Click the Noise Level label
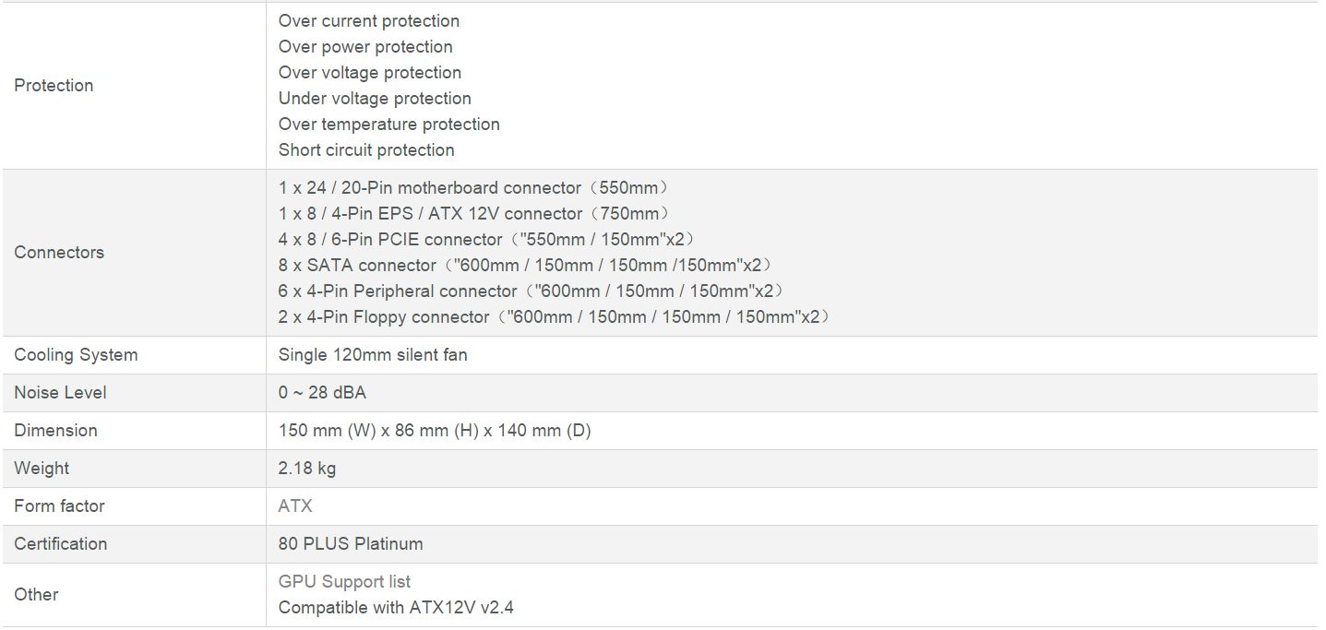 click(x=60, y=393)
